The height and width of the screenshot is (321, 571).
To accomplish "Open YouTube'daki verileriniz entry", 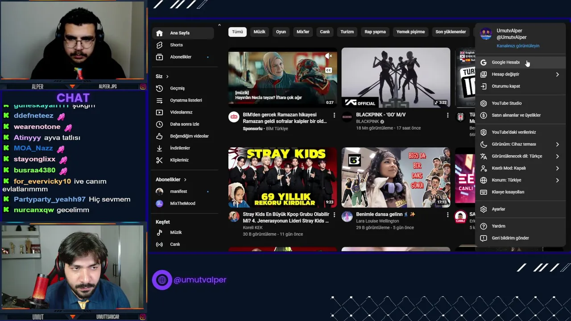I will pyautogui.click(x=520, y=132).
